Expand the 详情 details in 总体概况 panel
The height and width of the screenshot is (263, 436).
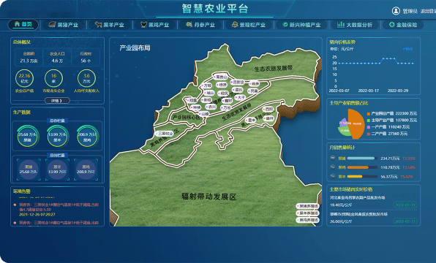tap(57, 101)
